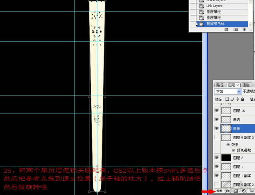Select layer 图层 2
Screen dimensions: 255x195
point(239,158)
